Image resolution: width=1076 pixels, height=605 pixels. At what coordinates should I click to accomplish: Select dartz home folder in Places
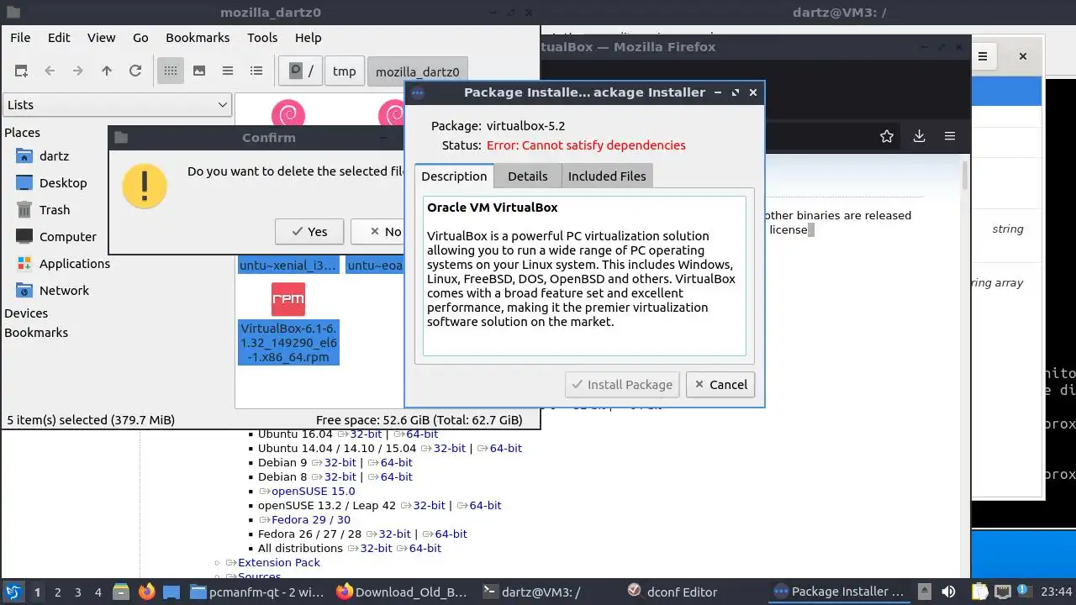[x=54, y=156]
